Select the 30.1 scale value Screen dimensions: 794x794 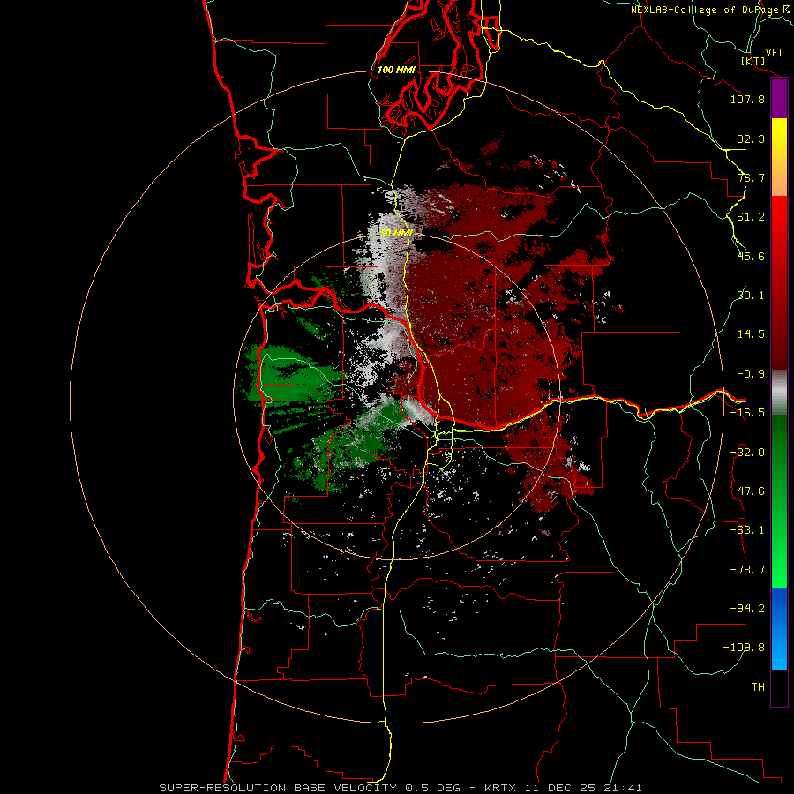(751, 296)
